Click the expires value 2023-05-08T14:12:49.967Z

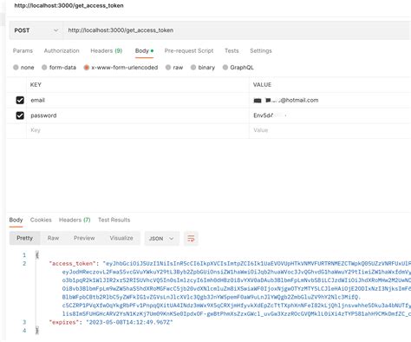click(129, 322)
